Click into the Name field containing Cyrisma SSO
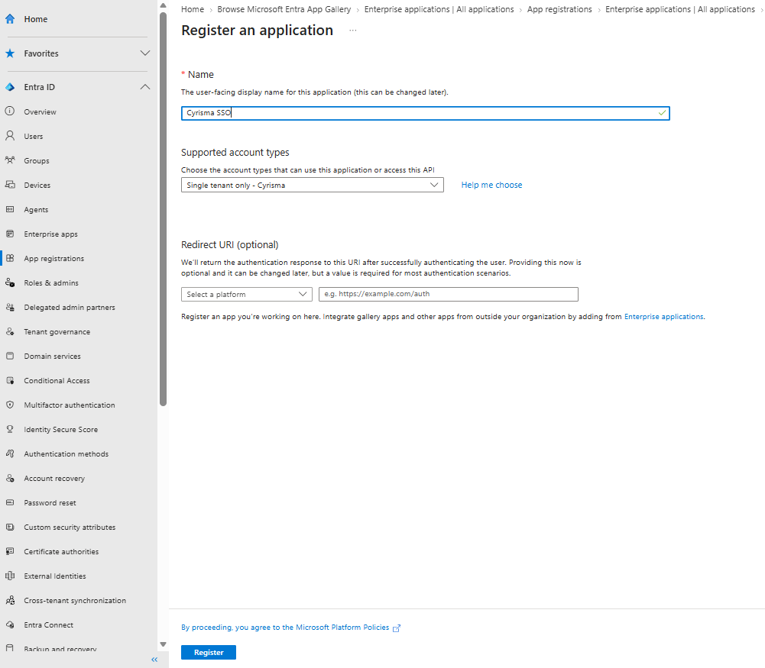765x668 pixels. pos(426,113)
